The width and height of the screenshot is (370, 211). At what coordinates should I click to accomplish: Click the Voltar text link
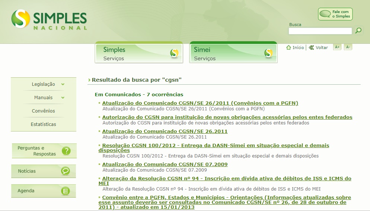pyautogui.click(x=322, y=48)
